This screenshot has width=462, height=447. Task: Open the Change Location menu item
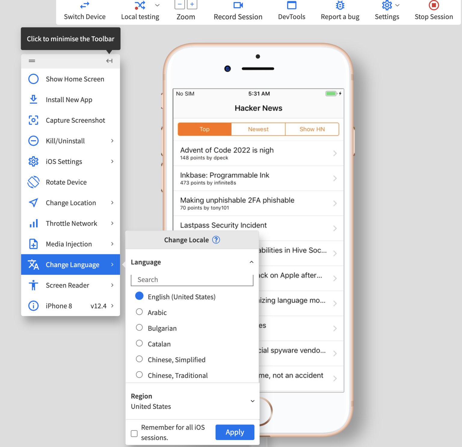tap(71, 203)
